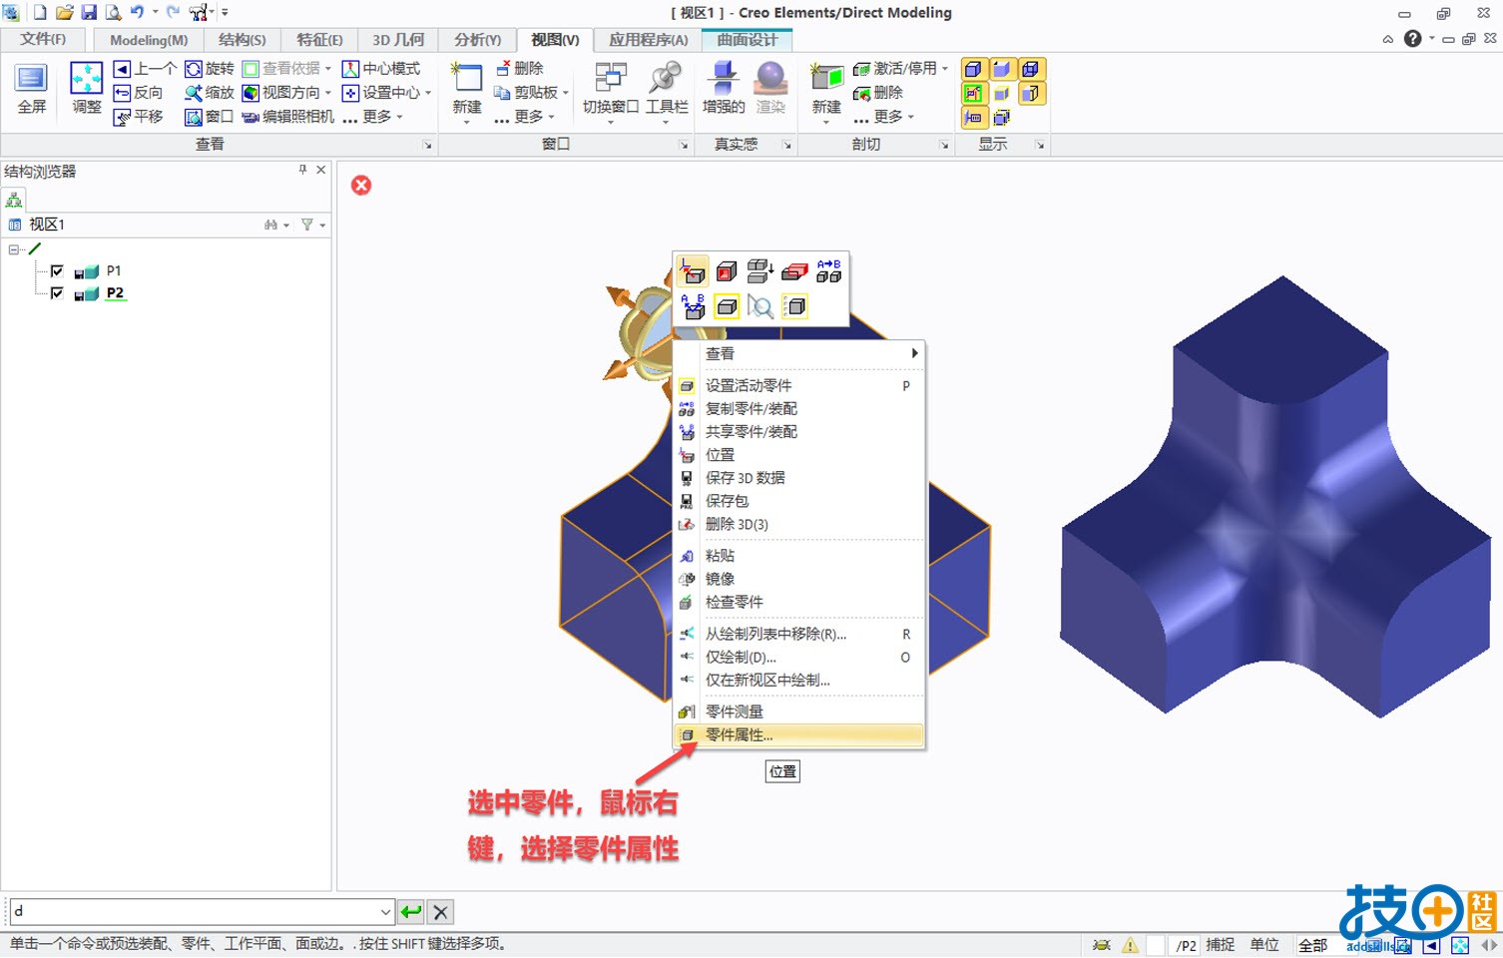
Task: Click the green enter arrow beside command input
Action: coord(411,911)
